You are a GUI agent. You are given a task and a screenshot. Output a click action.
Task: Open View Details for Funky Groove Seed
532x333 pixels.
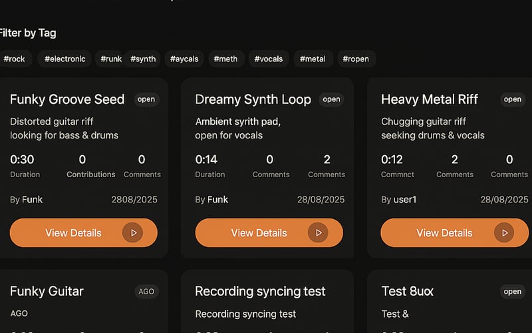tap(84, 232)
